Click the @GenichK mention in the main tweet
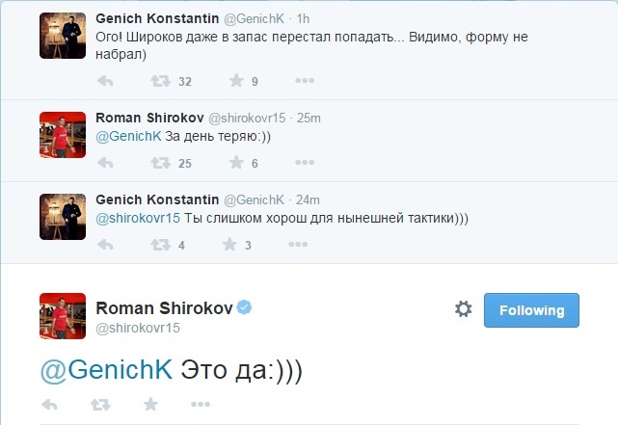This screenshot has width=618, height=425. 106,369
